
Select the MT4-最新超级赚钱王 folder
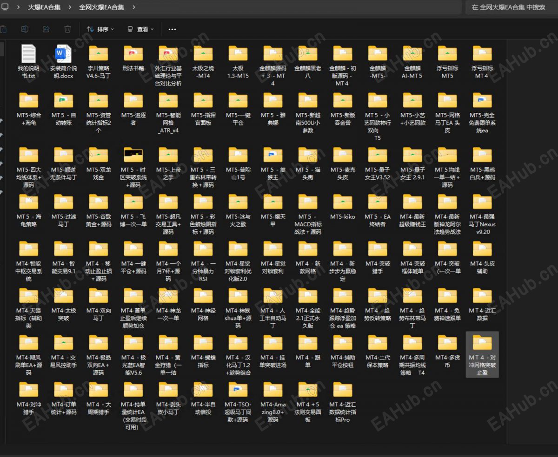pyautogui.click(x=412, y=210)
